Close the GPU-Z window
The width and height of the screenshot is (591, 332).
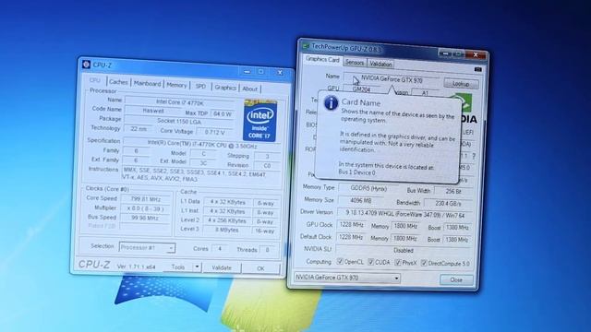coord(476,54)
